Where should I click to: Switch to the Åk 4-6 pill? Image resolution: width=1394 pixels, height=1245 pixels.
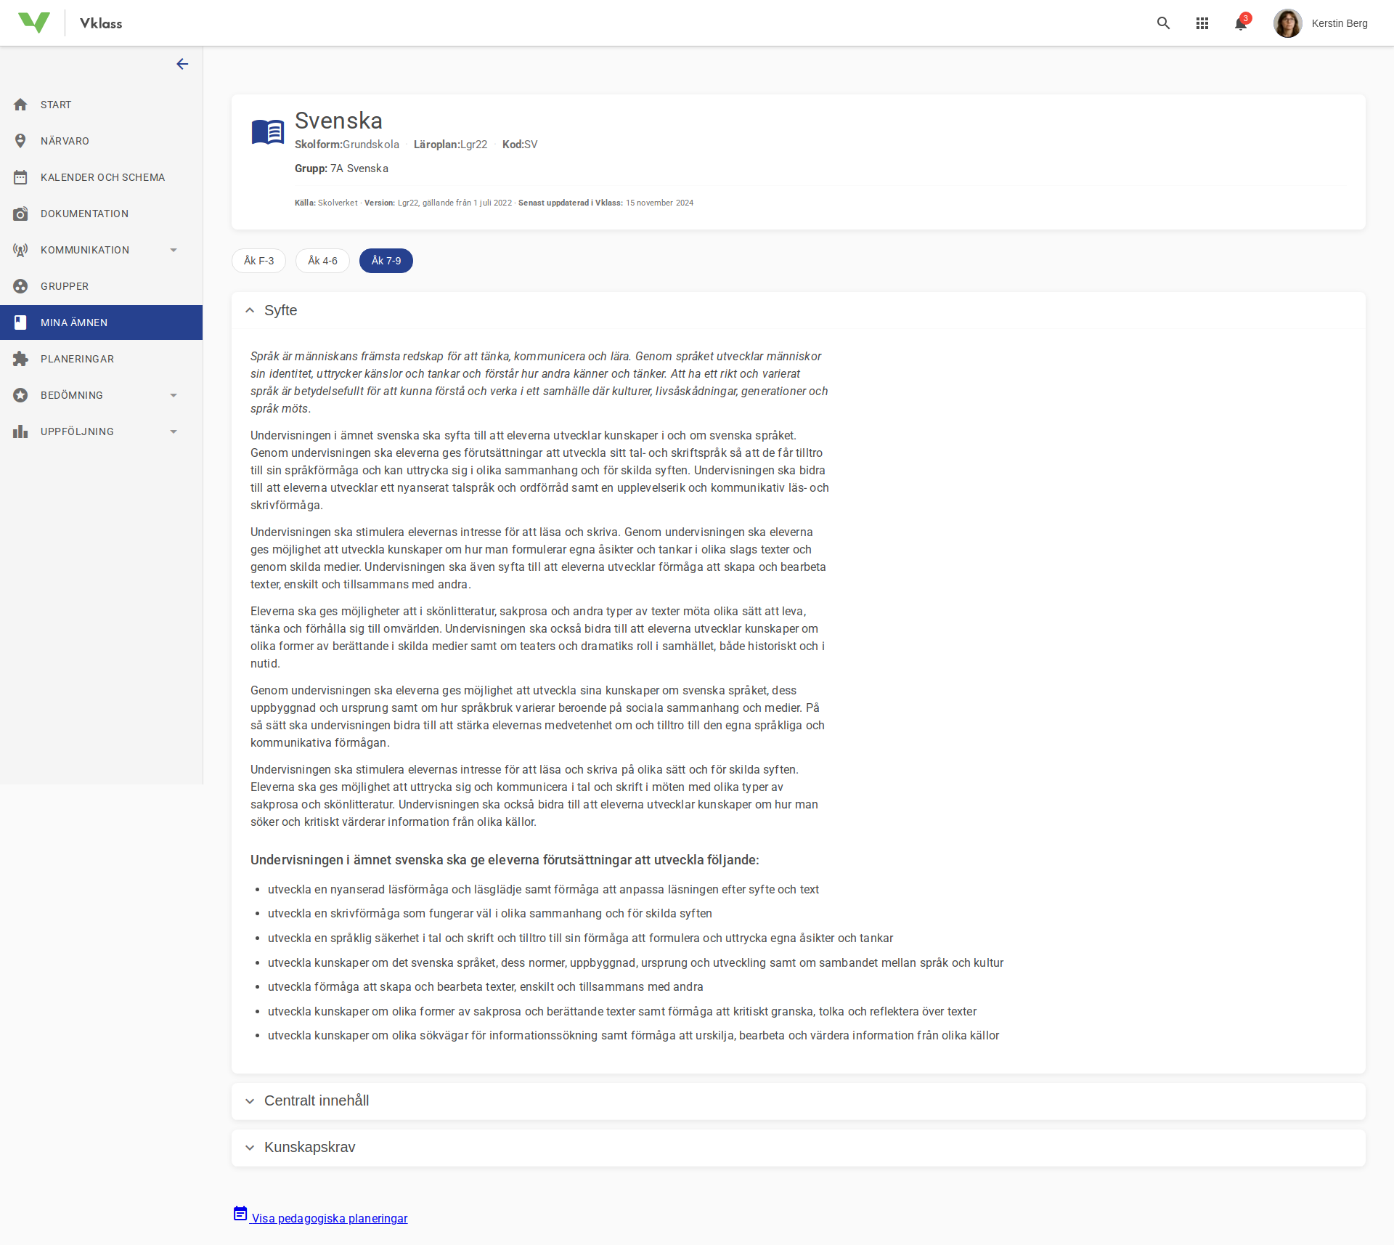click(322, 260)
